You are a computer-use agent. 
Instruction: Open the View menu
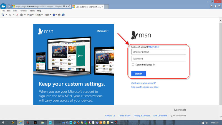15,11
